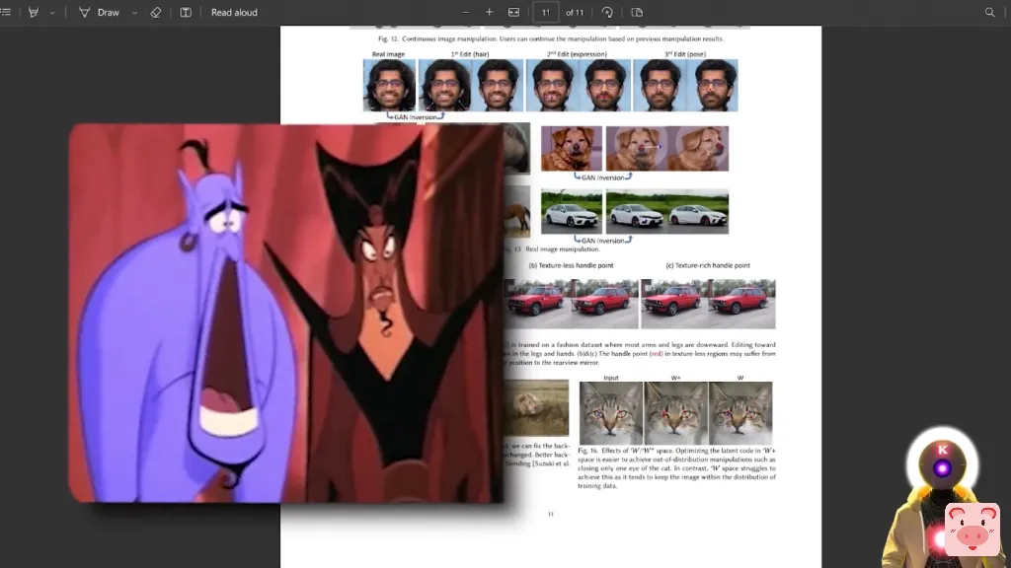
Task: Click the 'Real image' face thumbnail
Action: pos(389,85)
